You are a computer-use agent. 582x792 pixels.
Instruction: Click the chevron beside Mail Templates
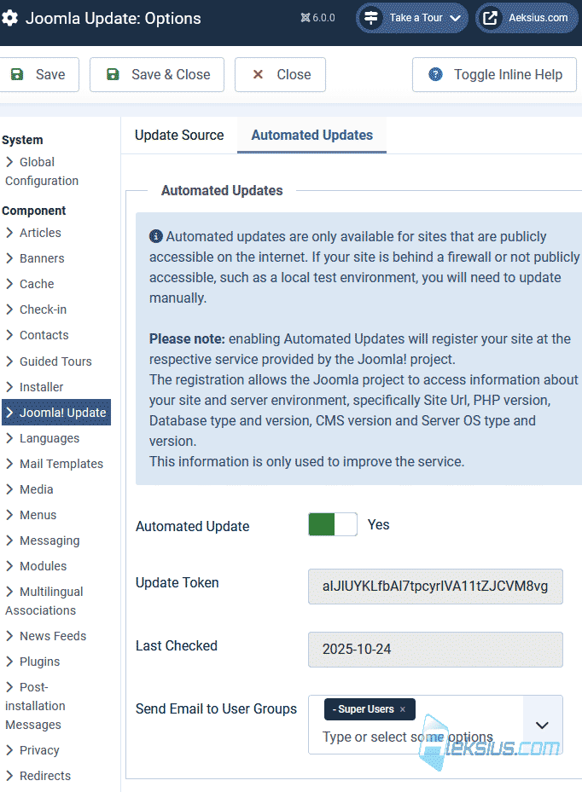point(9,464)
